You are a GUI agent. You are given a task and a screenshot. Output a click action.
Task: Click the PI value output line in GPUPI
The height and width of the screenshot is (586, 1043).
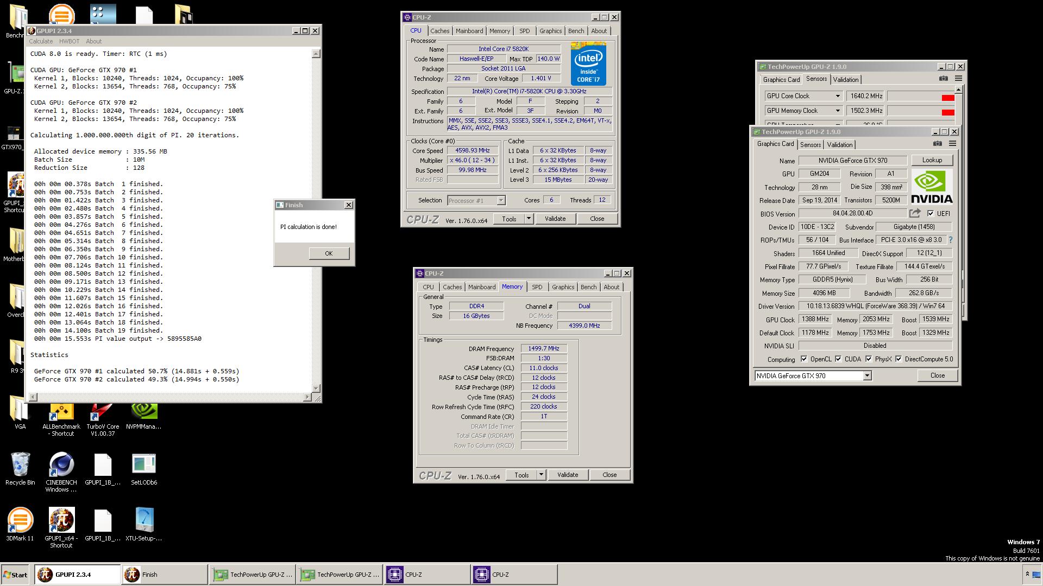pos(117,339)
